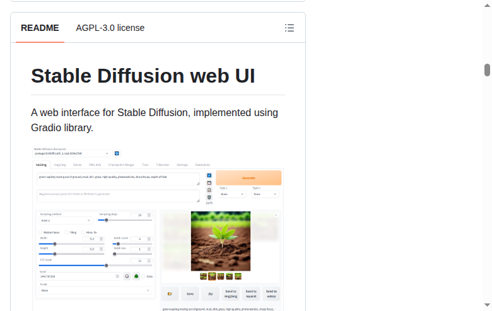Click the scrollbar up arrow
The image size is (492, 311).
coord(487,5)
